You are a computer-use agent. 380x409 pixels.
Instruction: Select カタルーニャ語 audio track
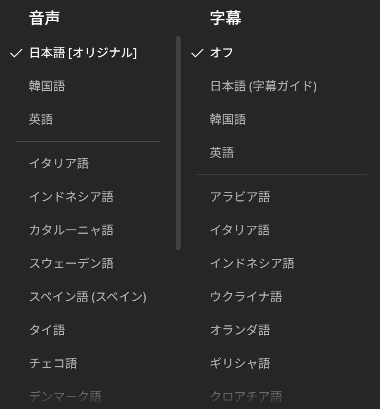click(71, 230)
